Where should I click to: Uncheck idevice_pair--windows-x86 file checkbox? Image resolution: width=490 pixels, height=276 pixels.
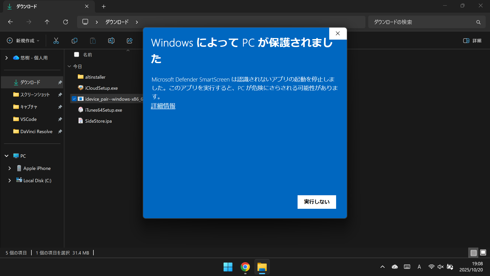coord(74,99)
